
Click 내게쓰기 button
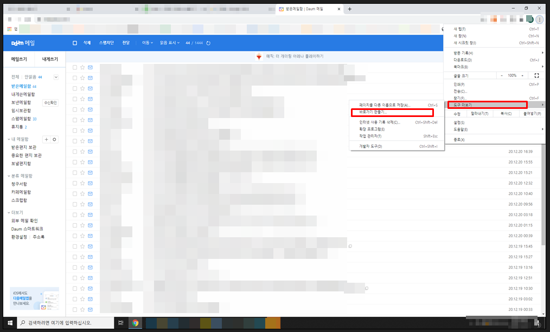coord(50,59)
